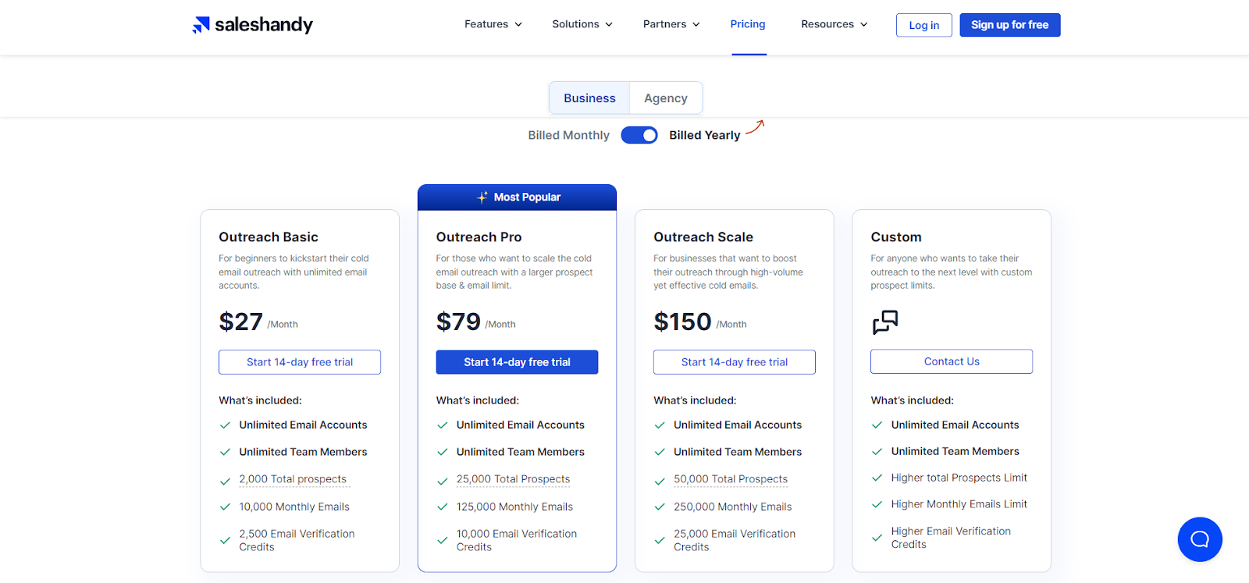
Task: Click Higher Monthly Emails Limit in Custom
Action: 959,504
